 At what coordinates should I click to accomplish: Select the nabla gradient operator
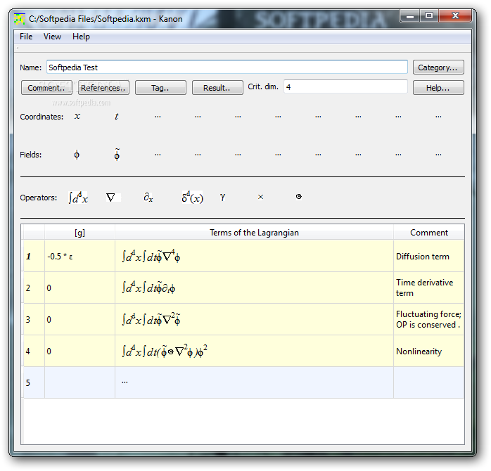[x=111, y=197]
